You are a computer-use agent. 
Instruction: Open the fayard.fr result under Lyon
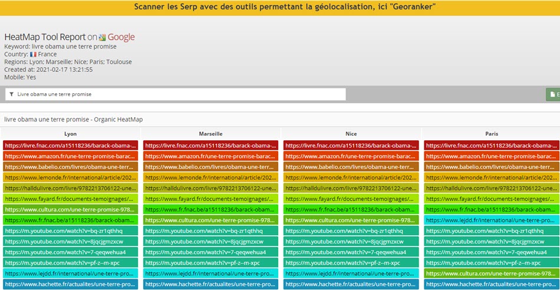[70, 199]
